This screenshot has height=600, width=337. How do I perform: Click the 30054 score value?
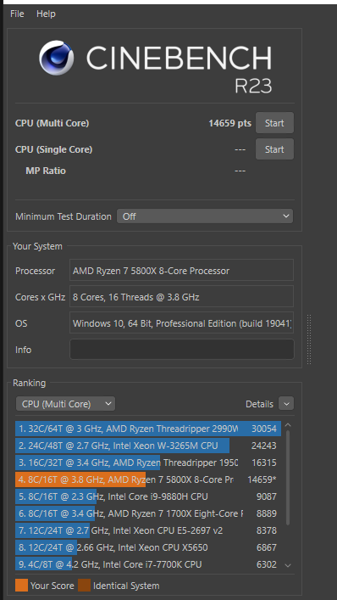tap(263, 429)
